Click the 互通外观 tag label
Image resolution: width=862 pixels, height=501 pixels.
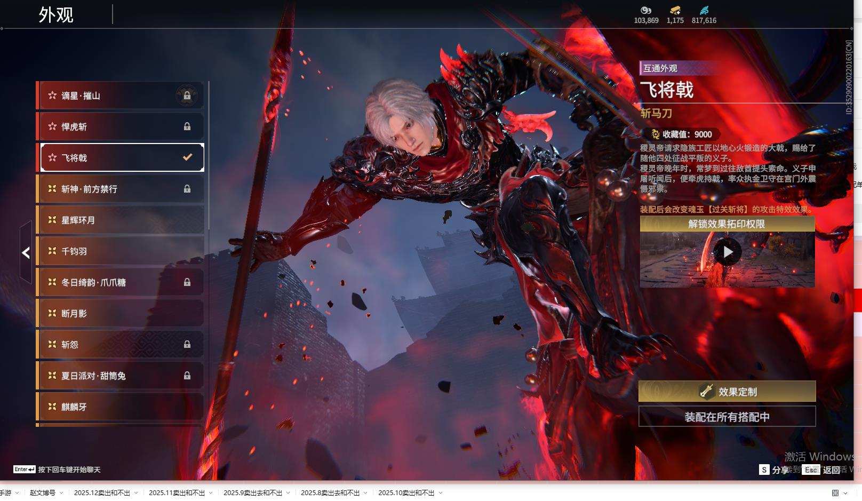point(660,68)
